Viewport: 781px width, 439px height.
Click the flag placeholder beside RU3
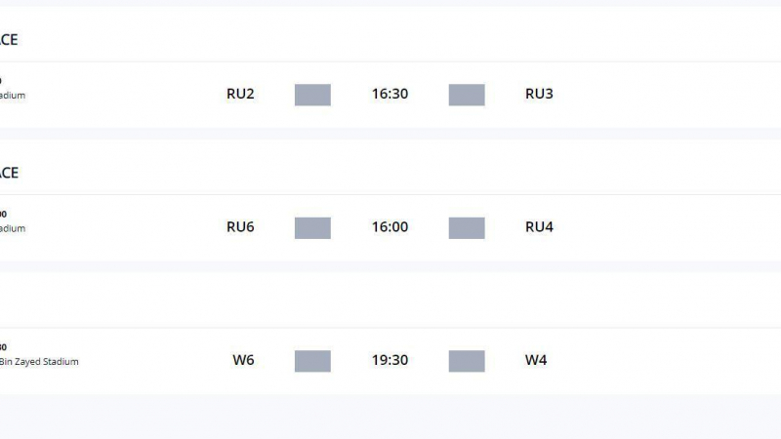click(x=467, y=95)
